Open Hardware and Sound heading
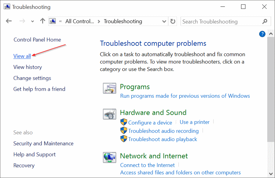This screenshot has width=275, height=178. point(153,112)
